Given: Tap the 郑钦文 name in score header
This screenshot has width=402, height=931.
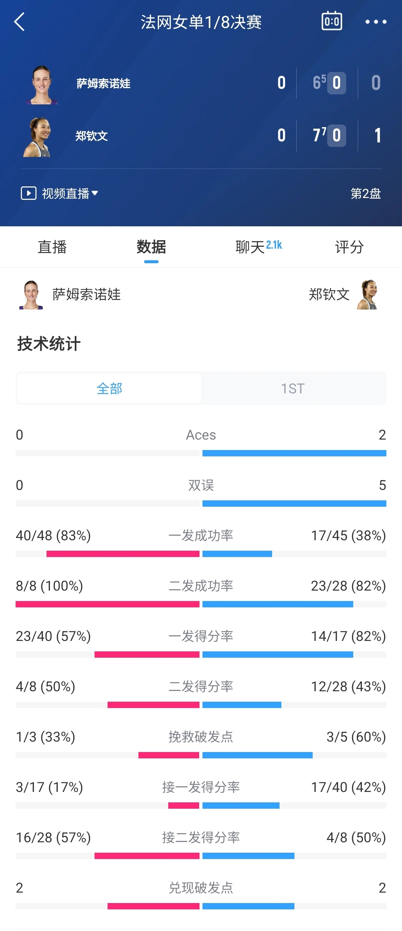Looking at the screenshot, I should tap(92, 136).
